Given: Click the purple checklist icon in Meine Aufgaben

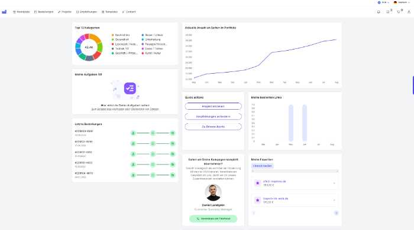Looking at the screenshot, I should [x=130, y=88].
